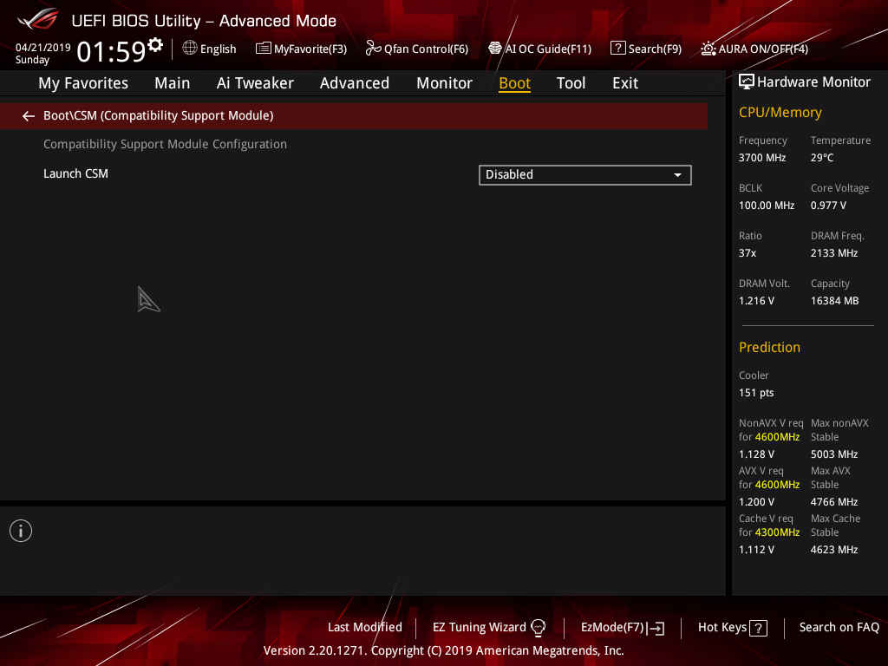
Task: Click MyFavorite(F3) label
Action: (310, 49)
